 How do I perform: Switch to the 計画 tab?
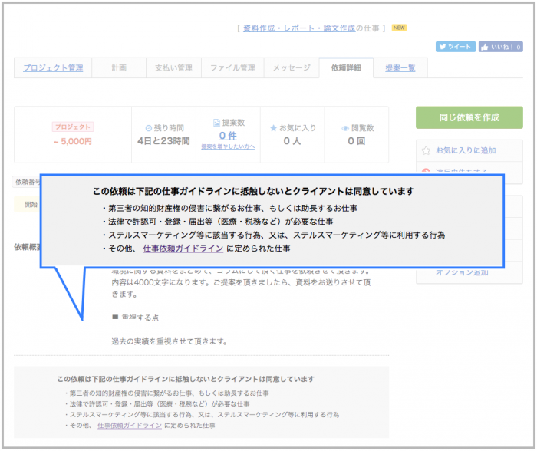pyautogui.click(x=119, y=68)
